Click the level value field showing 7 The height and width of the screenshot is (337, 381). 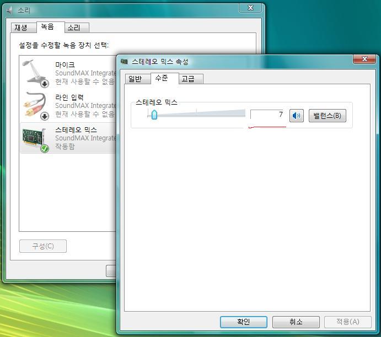[267, 115]
